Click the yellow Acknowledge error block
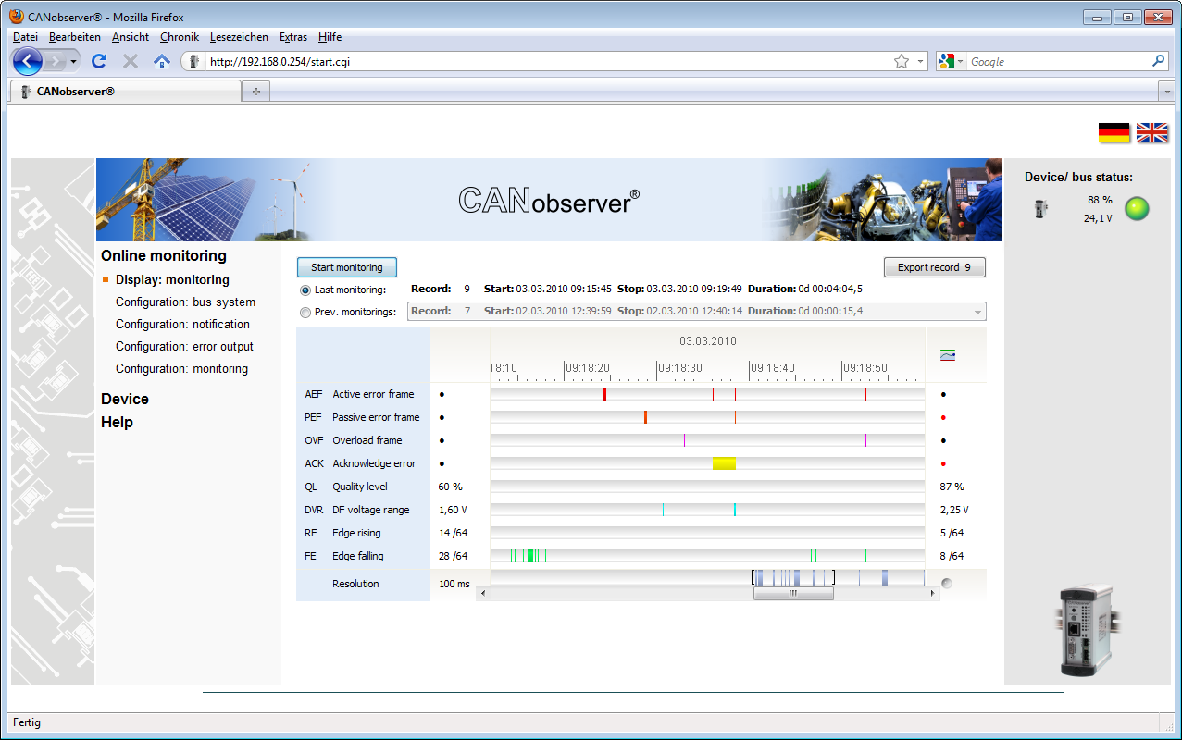1182x740 pixels. 724,463
